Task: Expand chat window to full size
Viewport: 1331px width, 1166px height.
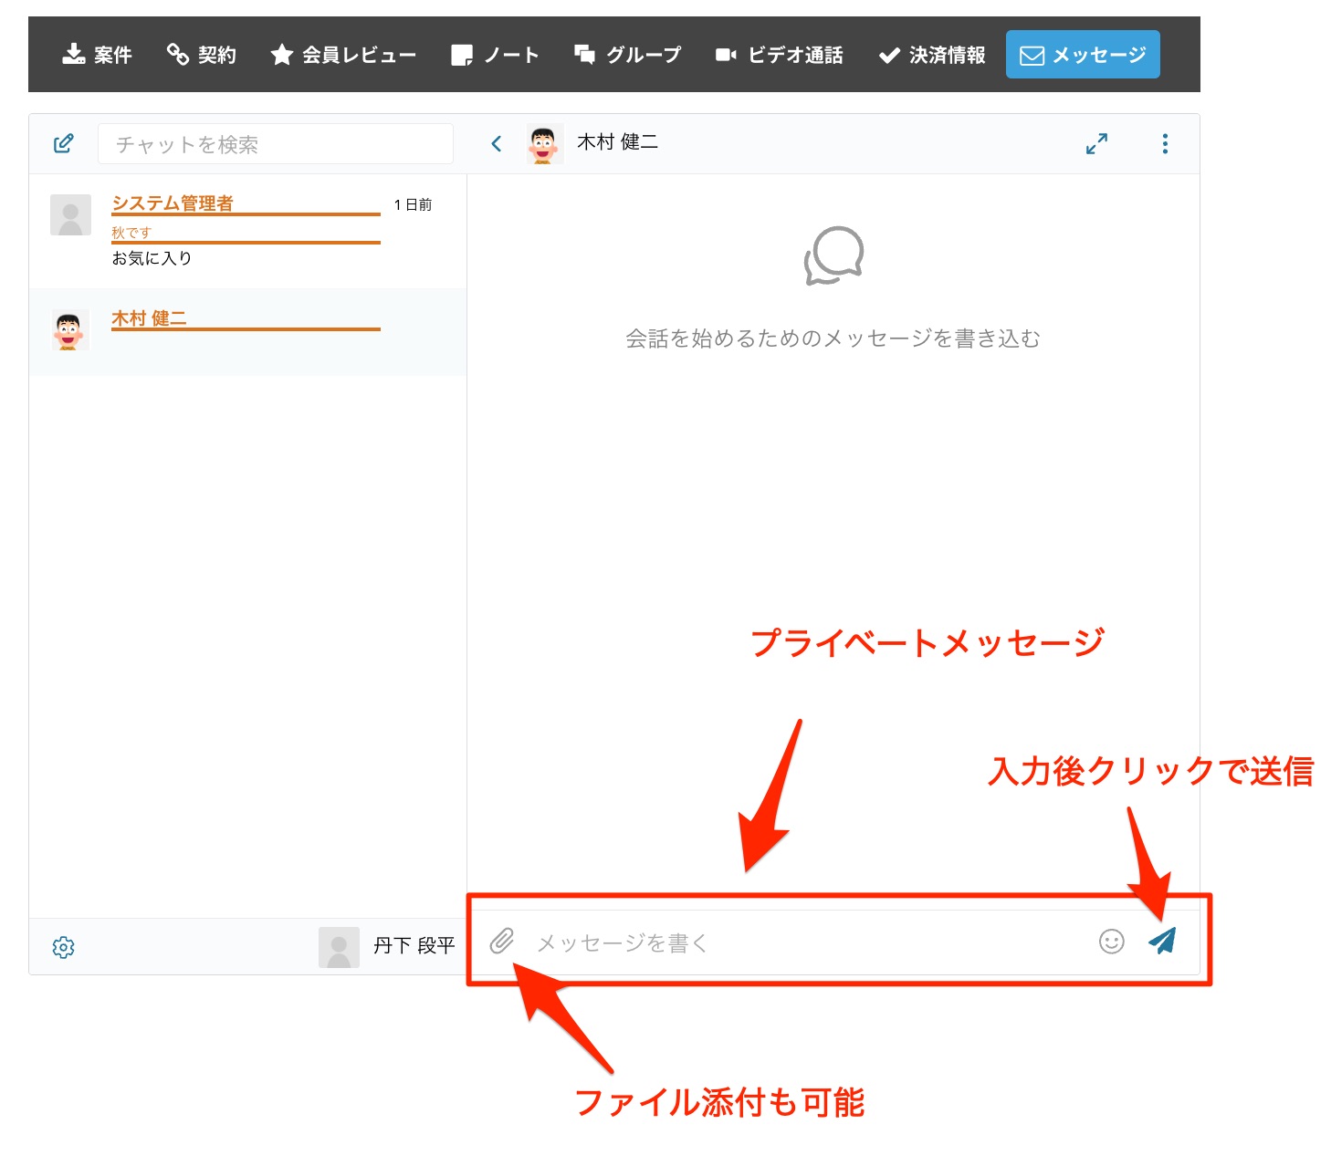Action: tap(1096, 143)
